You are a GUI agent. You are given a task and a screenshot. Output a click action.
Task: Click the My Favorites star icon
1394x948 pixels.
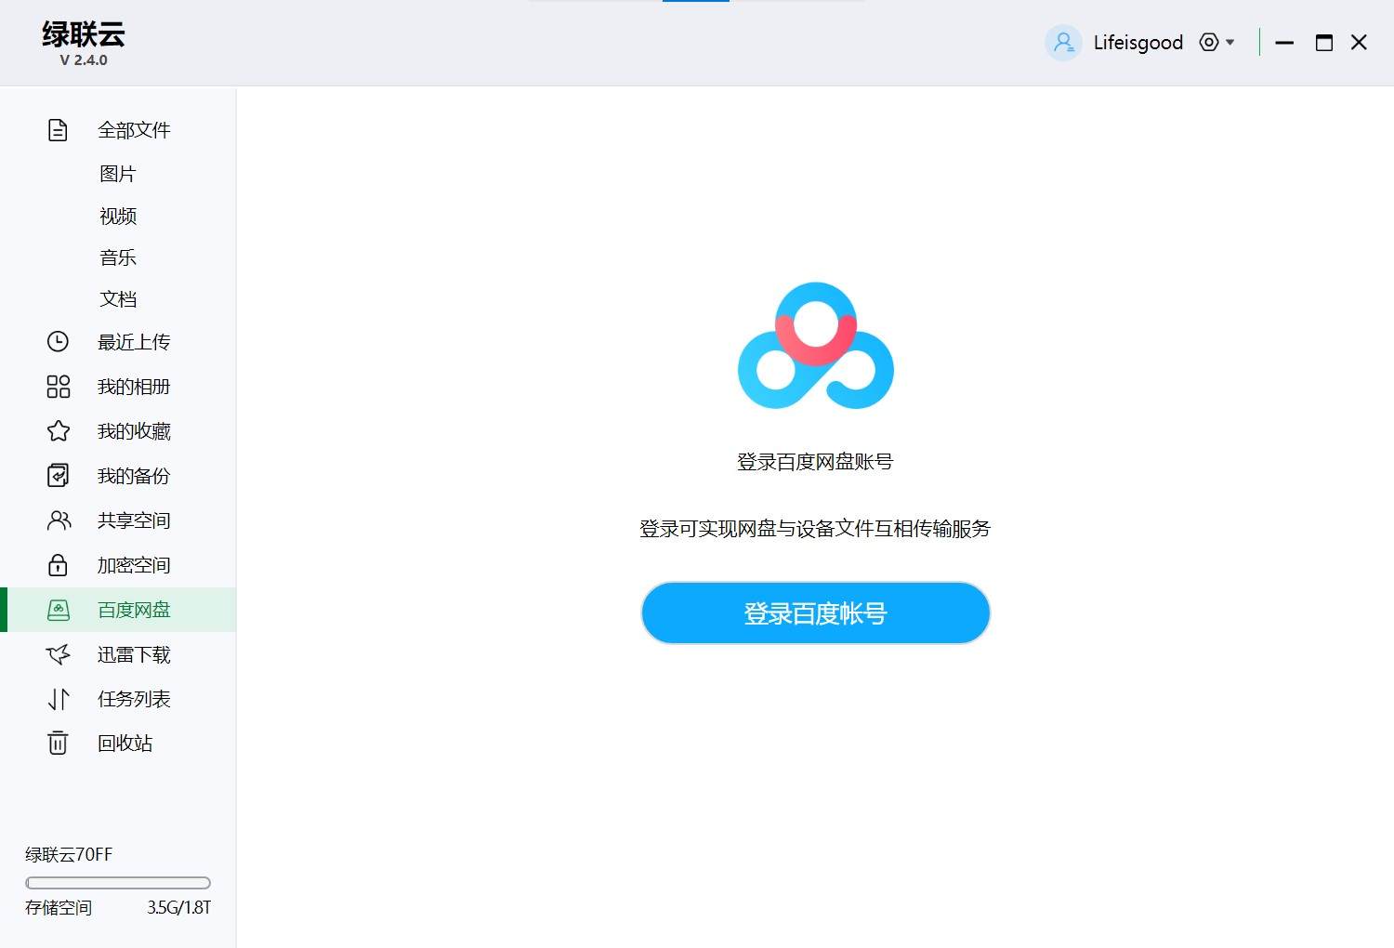[x=58, y=431]
